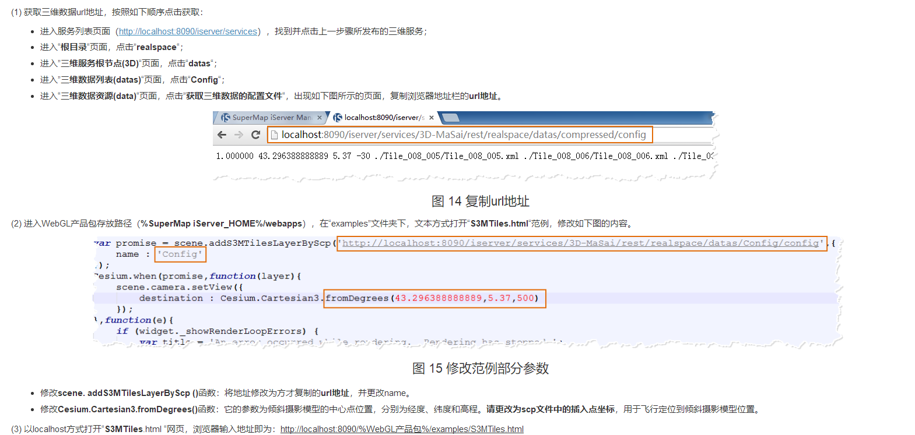Click the bold text 'S3MTiles.html' in step 2
The width and height of the screenshot is (915, 435).
499,224
